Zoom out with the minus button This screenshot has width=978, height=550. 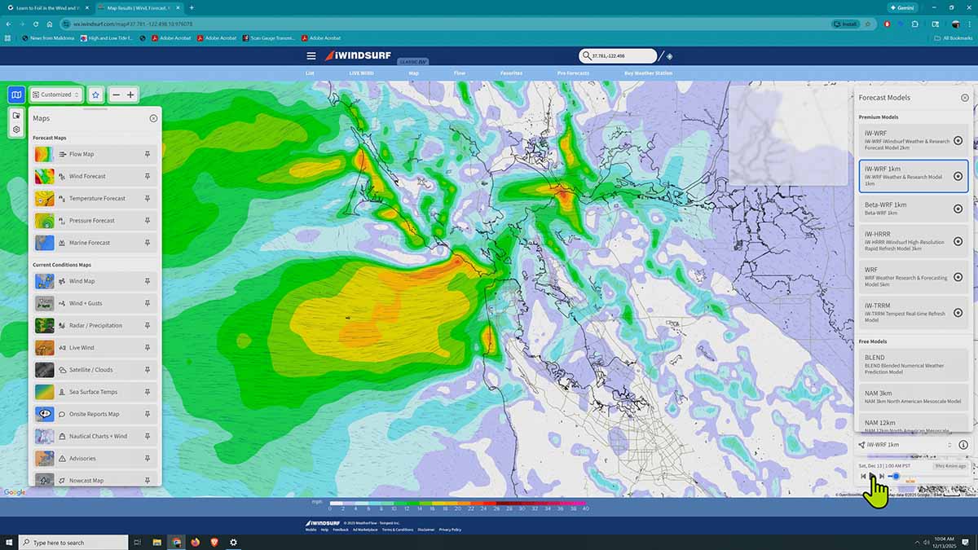(116, 95)
